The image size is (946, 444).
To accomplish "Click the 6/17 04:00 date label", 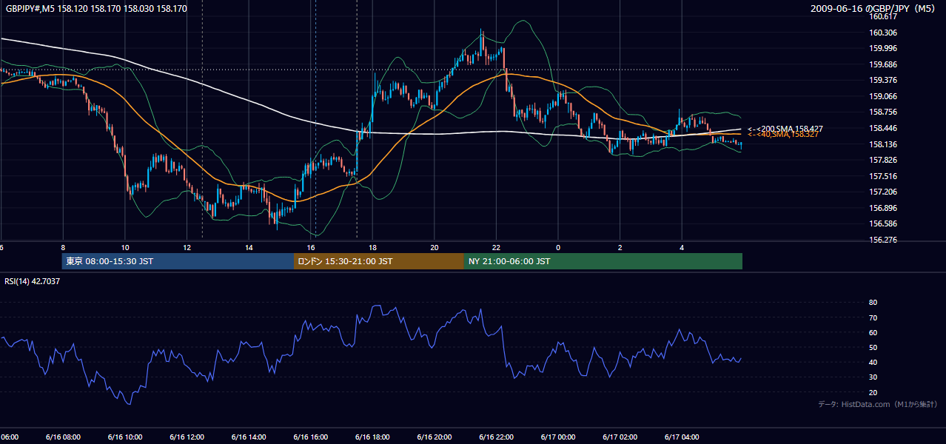I will [x=681, y=437].
